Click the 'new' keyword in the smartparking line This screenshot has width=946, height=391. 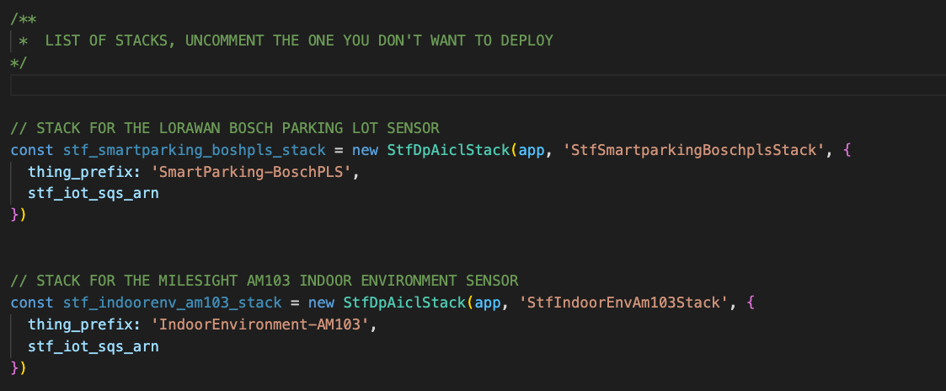click(x=365, y=150)
